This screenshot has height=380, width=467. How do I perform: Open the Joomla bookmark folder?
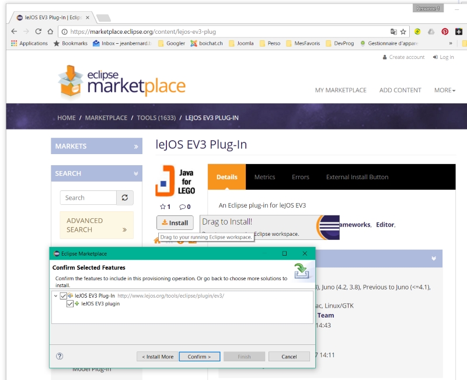pos(241,43)
